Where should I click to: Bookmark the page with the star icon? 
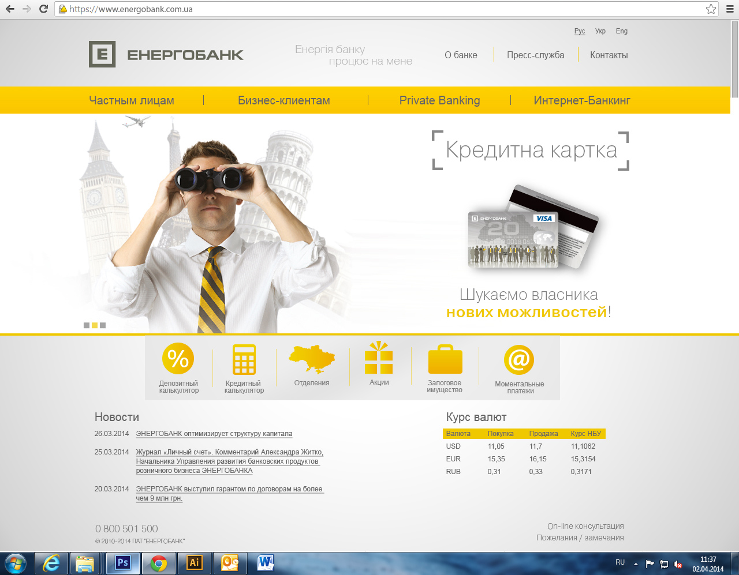point(711,9)
